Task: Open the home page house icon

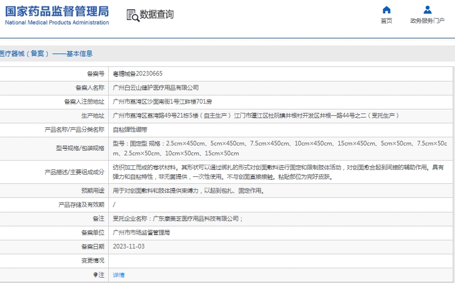Action: point(386,10)
